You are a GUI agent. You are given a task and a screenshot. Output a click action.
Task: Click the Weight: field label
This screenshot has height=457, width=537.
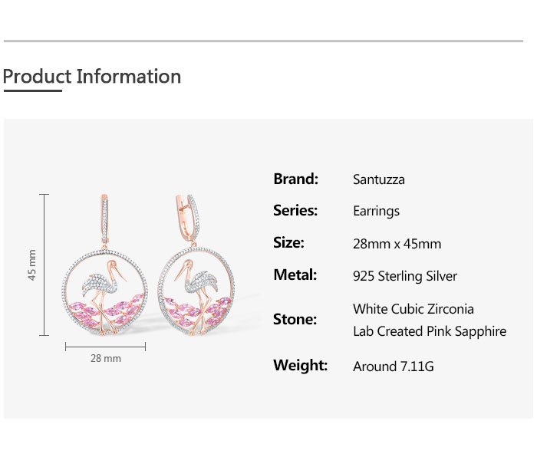(300, 365)
